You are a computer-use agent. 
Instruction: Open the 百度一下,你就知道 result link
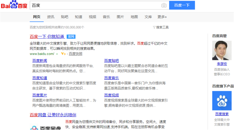47,37
